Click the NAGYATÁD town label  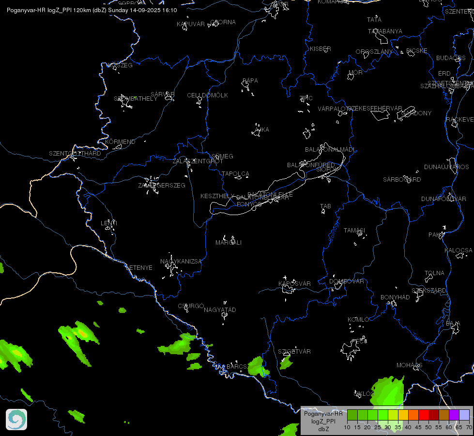pyautogui.click(x=220, y=310)
